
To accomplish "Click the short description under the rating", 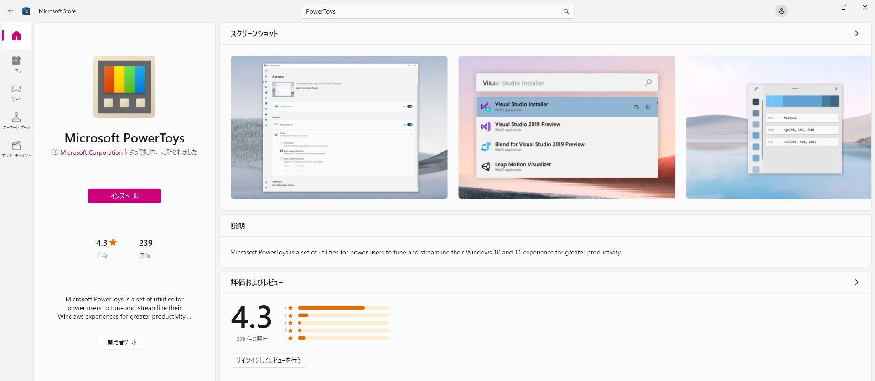I will point(124,308).
